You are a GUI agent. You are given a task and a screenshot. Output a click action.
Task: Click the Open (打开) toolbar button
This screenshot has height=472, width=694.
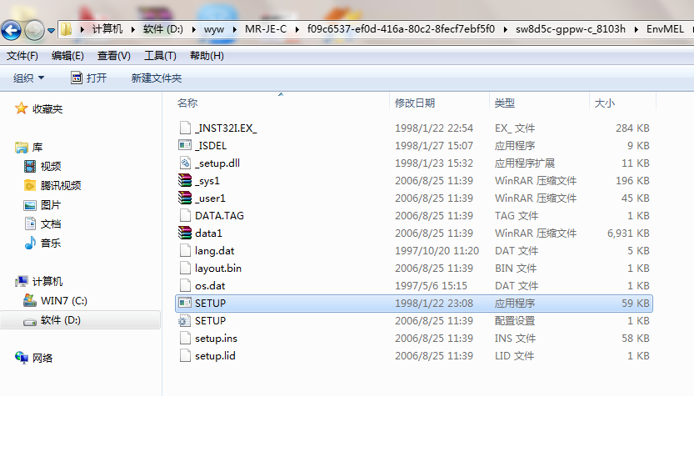click(x=89, y=78)
